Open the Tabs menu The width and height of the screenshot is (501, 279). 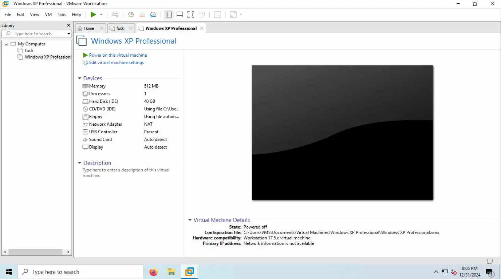tap(62, 15)
